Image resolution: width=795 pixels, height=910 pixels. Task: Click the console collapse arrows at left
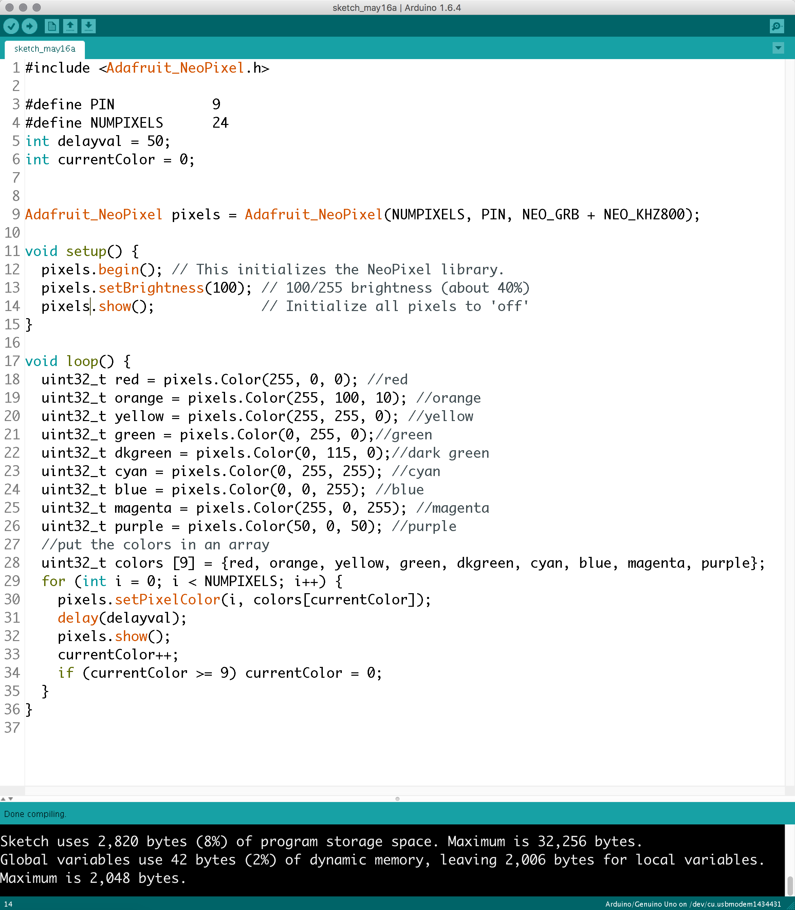pos(7,799)
